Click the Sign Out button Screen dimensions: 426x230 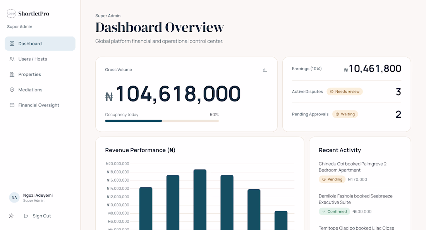[x=38, y=216]
